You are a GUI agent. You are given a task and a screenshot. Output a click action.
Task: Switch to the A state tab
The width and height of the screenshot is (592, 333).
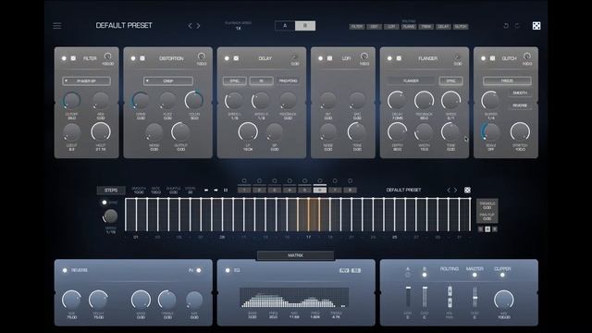pyautogui.click(x=285, y=26)
